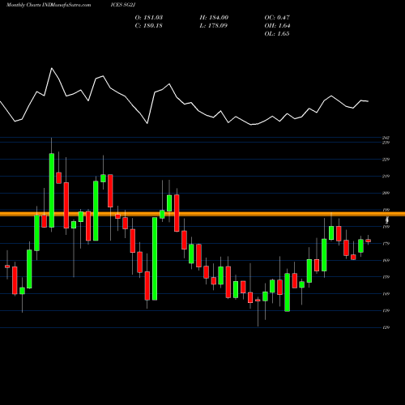Viewport: 405px width, 405px height.
Task: Click the 129 price axis label
Action: (x=386, y=327)
